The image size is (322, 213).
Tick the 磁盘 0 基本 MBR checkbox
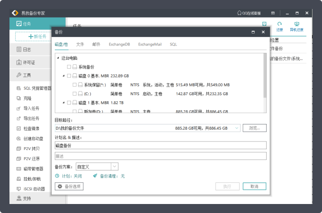pyautogui.click(x=69, y=76)
